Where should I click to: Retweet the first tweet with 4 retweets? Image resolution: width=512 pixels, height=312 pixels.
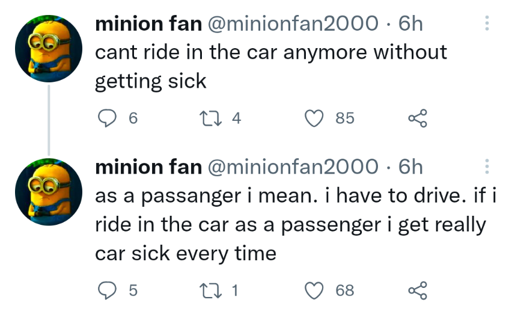point(210,118)
